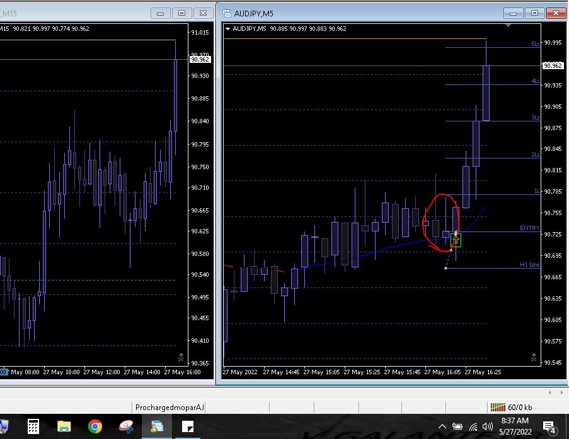569x439 pixels.
Task: Close the AUDJPY,M5 chart window
Action: (x=556, y=13)
